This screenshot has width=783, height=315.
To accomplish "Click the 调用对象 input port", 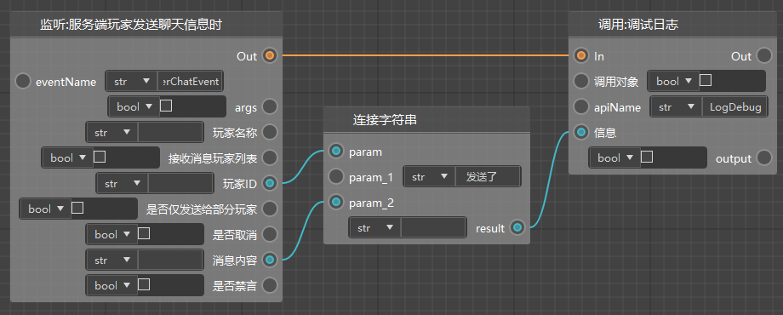I will [x=581, y=81].
